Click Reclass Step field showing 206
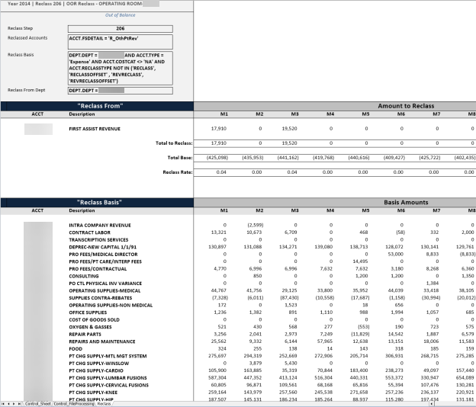The height and width of the screenshot is (407, 476). pyautogui.click(x=121, y=28)
